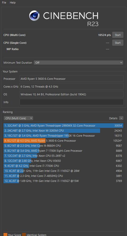The image size is (127, 236).
Task: Click the CPU (Single Core) label
Action: click(15, 43)
